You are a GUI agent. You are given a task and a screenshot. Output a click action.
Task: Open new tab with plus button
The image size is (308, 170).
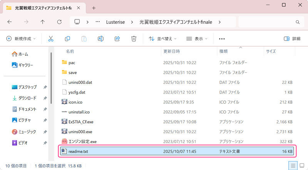[94, 8]
